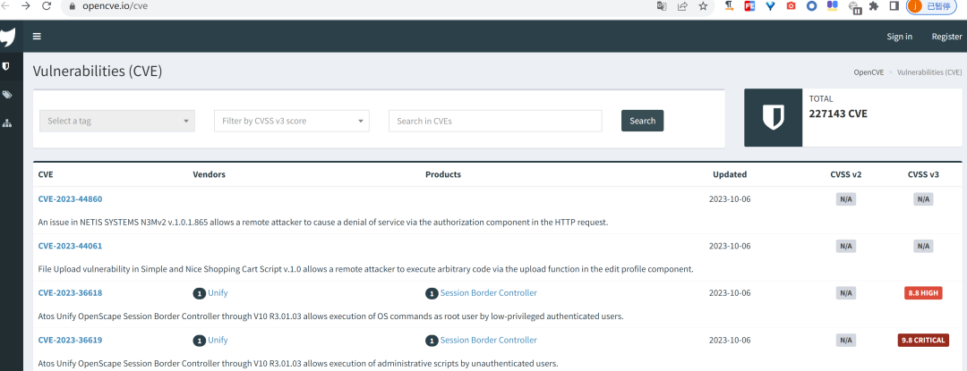Open Session Border Controller product for CVE-2023-36618

[x=489, y=293]
